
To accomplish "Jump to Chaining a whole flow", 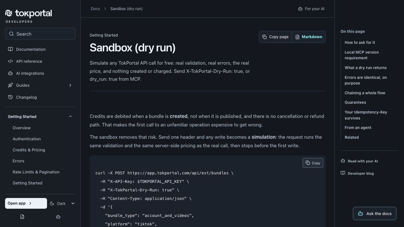I will 365,93.
